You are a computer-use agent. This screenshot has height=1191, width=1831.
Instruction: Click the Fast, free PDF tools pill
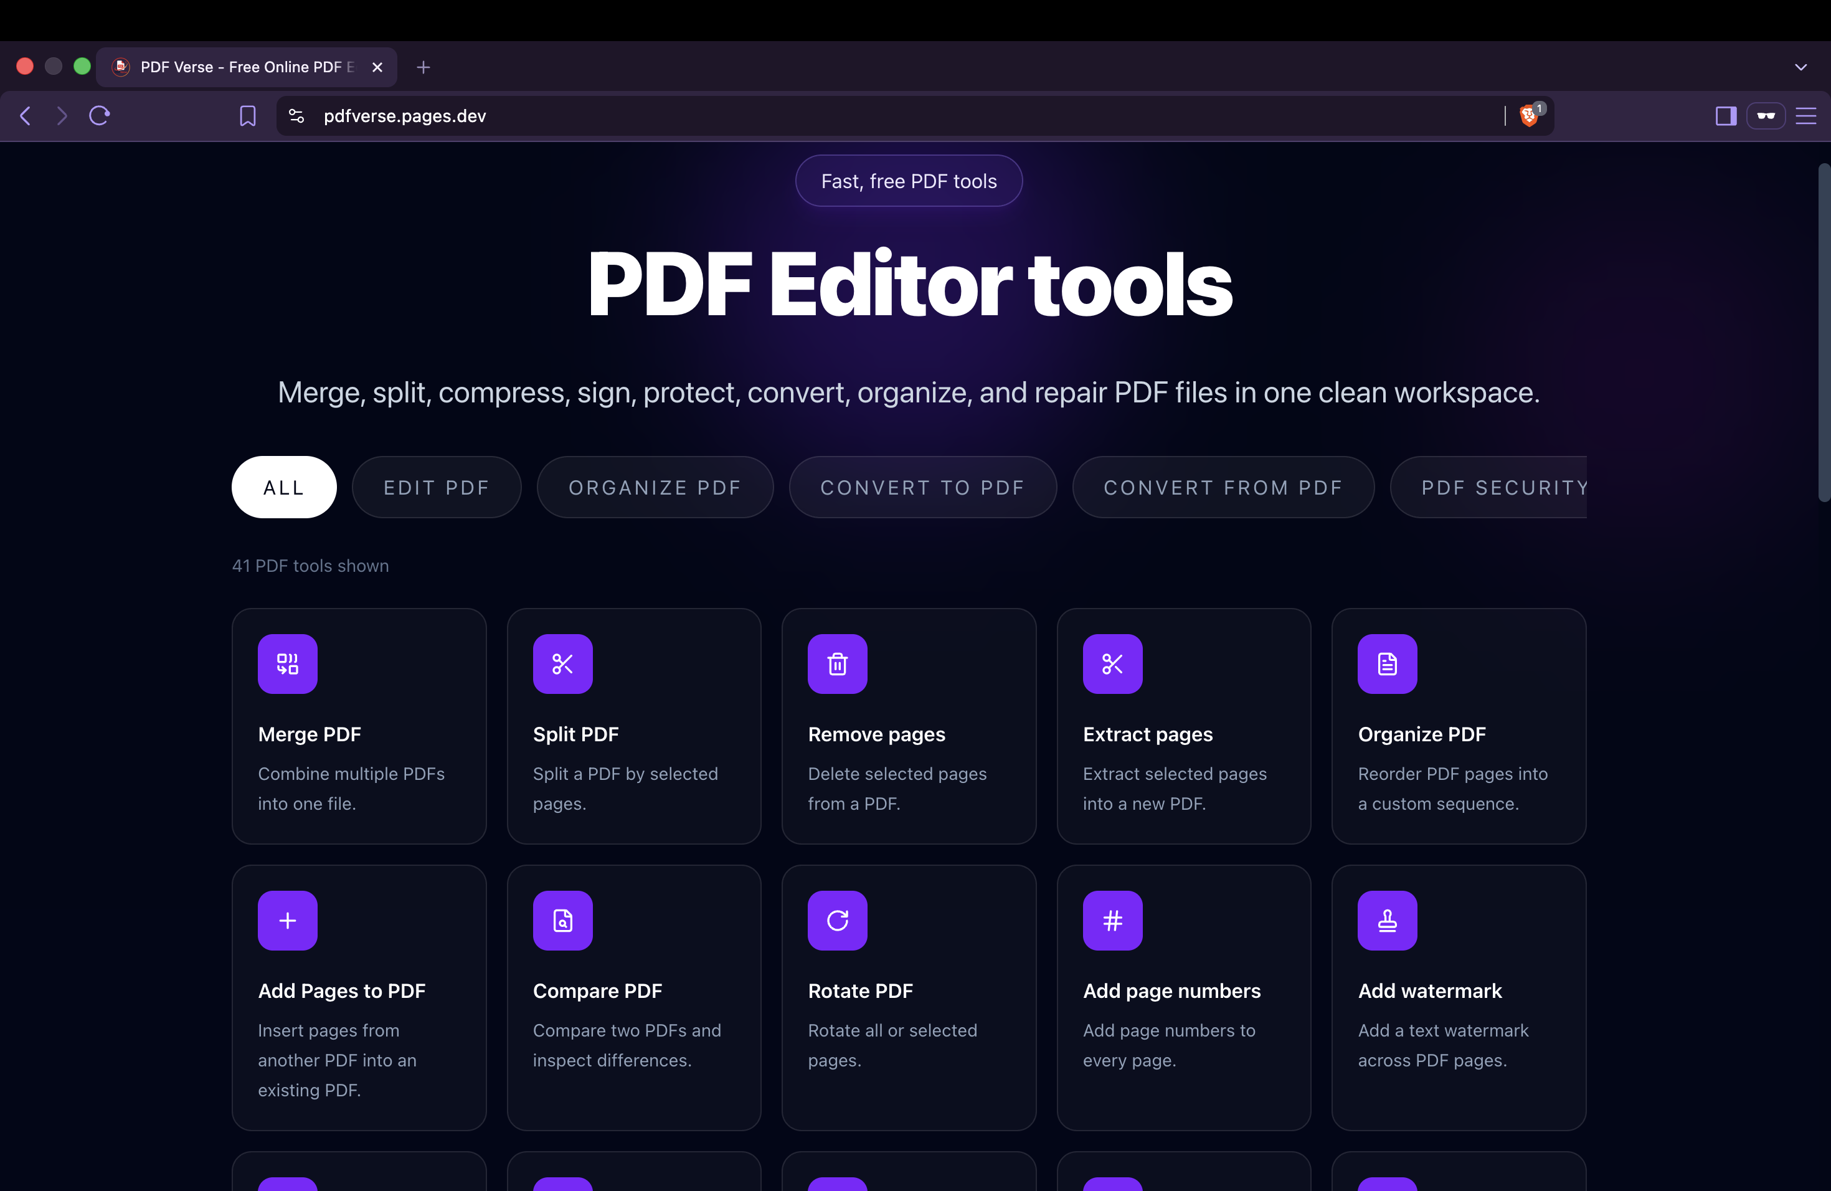pos(909,181)
